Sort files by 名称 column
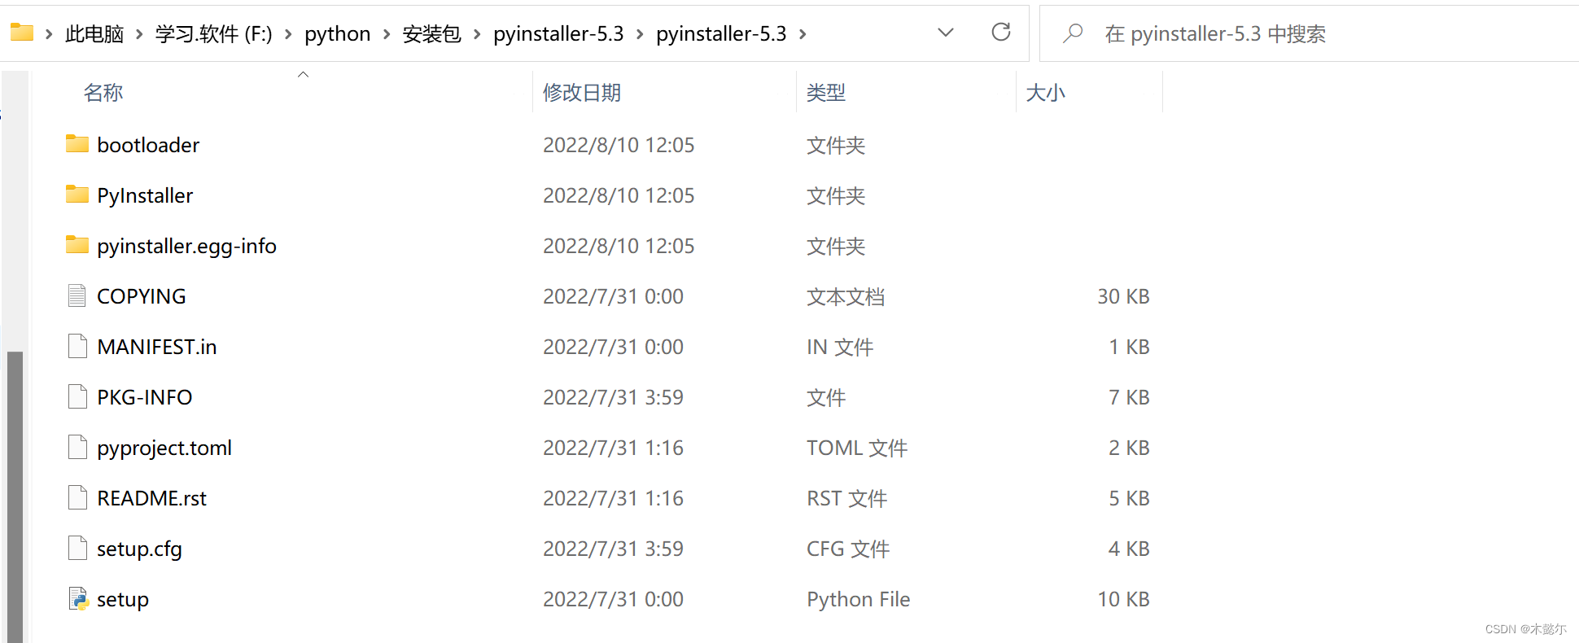 [x=103, y=92]
